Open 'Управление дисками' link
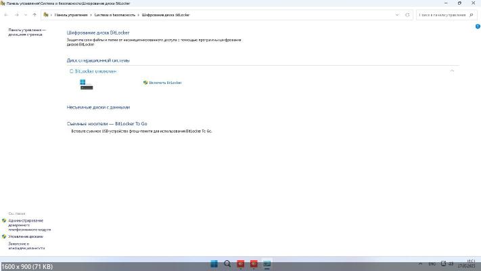The width and height of the screenshot is (481, 271). point(26,236)
